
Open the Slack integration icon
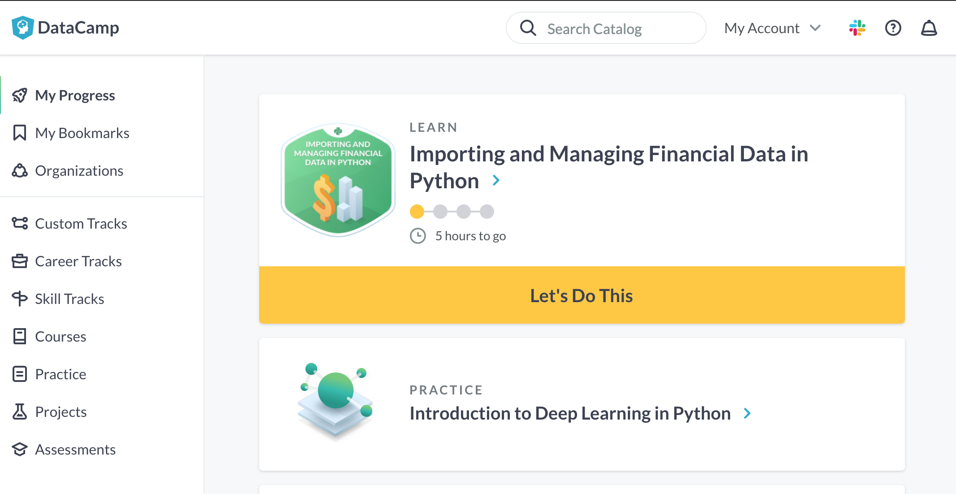[857, 28]
